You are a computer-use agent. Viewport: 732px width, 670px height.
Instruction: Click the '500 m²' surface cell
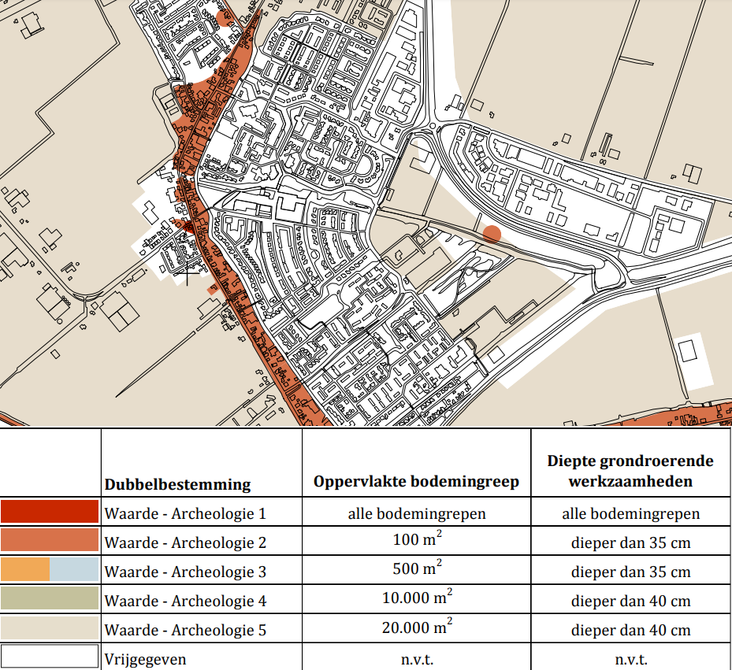pyautogui.click(x=417, y=568)
